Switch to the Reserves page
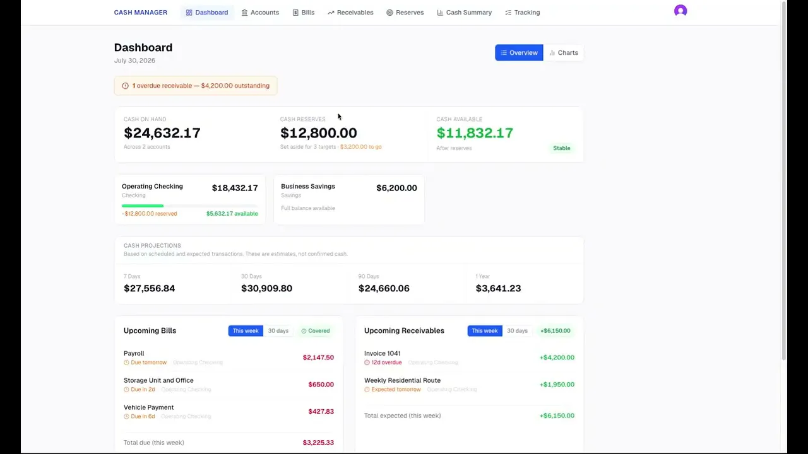Image resolution: width=808 pixels, height=454 pixels. point(405,13)
